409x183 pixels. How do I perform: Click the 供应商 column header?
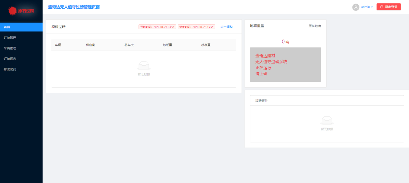[x=90, y=45]
